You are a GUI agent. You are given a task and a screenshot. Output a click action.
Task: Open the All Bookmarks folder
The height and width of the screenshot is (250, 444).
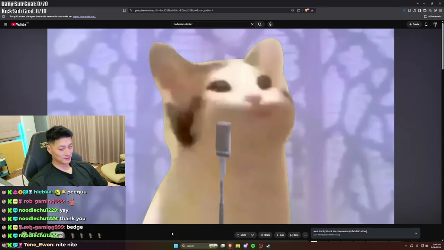click(x=433, y=16)
